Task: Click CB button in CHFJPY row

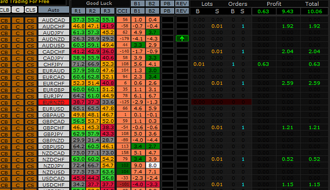Action: click(5, 64)
